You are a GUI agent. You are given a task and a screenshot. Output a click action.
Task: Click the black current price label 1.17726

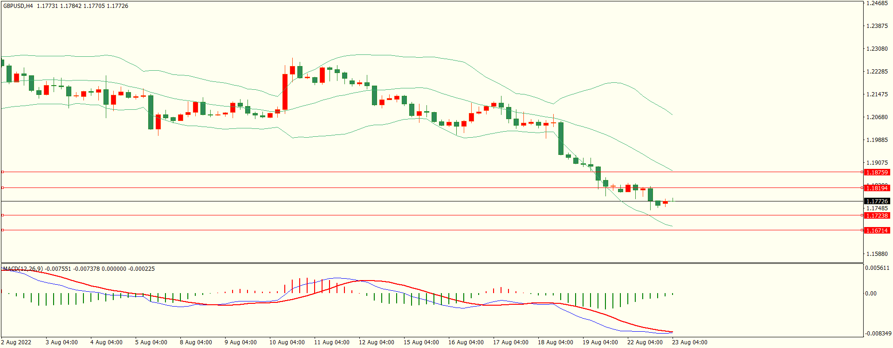(x=877, y=201)
